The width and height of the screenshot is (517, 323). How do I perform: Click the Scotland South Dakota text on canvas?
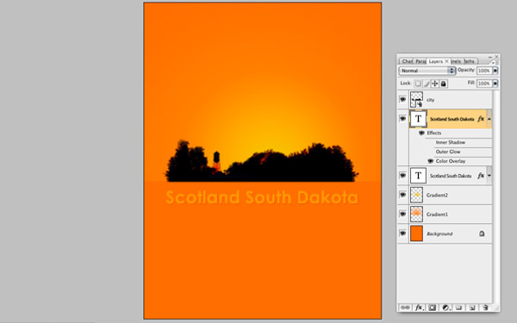point(262,197)
